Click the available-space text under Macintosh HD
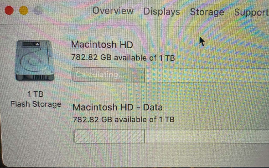The height and width of the screenshot is (168, 269). pos(123,58)
